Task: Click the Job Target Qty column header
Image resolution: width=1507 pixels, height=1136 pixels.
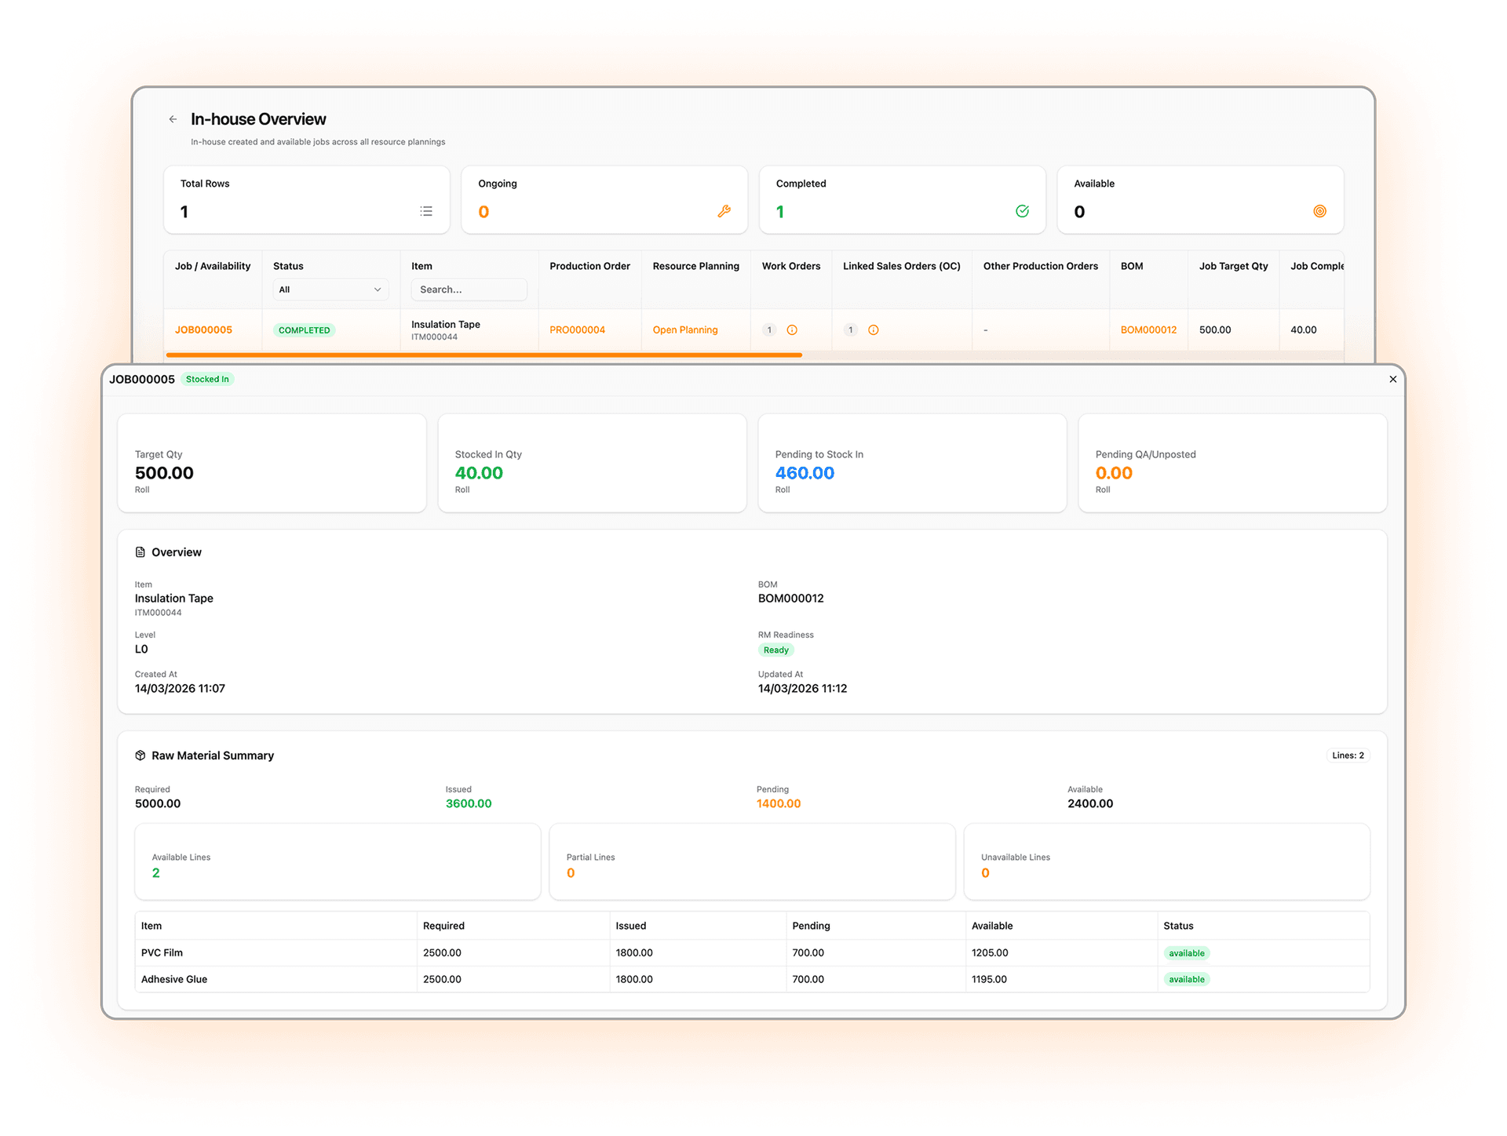Action: point(1233,266)
